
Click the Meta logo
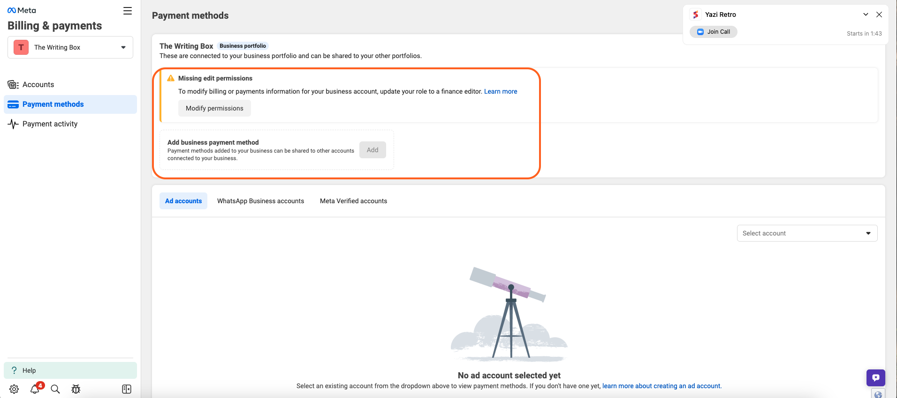pos(22,10)
